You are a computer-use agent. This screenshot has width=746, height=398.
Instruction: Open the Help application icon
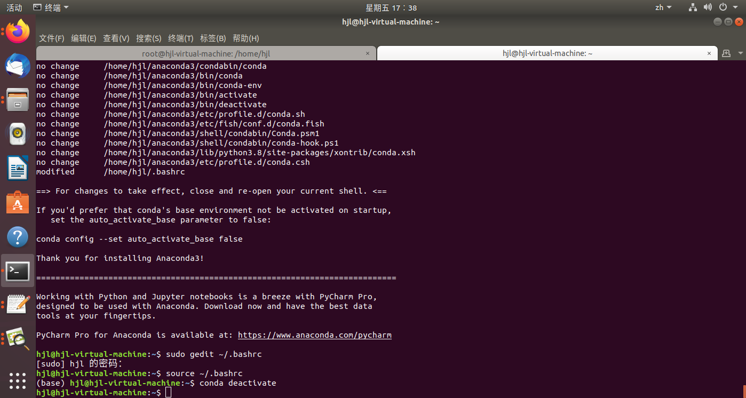coord(18,236)
